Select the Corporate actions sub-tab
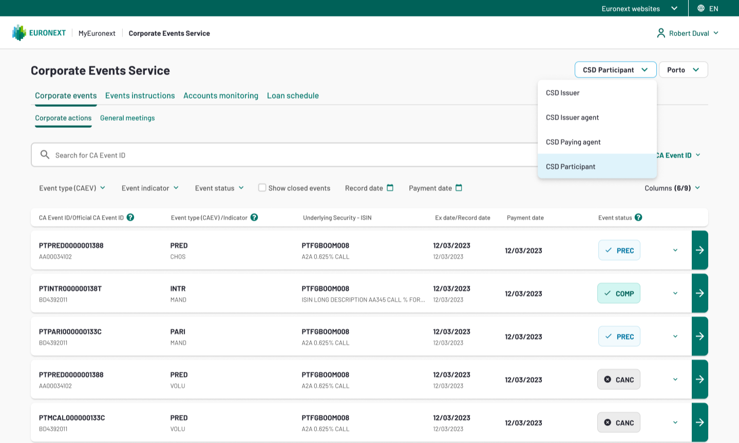The width and height of the screenshot is (739, 443). tap(63, 118)
